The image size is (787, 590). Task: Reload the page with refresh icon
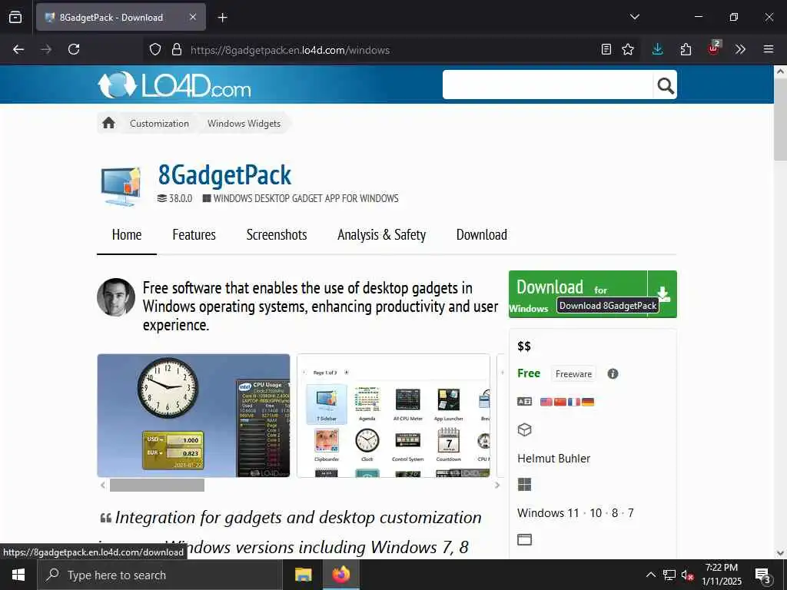pos(74,49)
